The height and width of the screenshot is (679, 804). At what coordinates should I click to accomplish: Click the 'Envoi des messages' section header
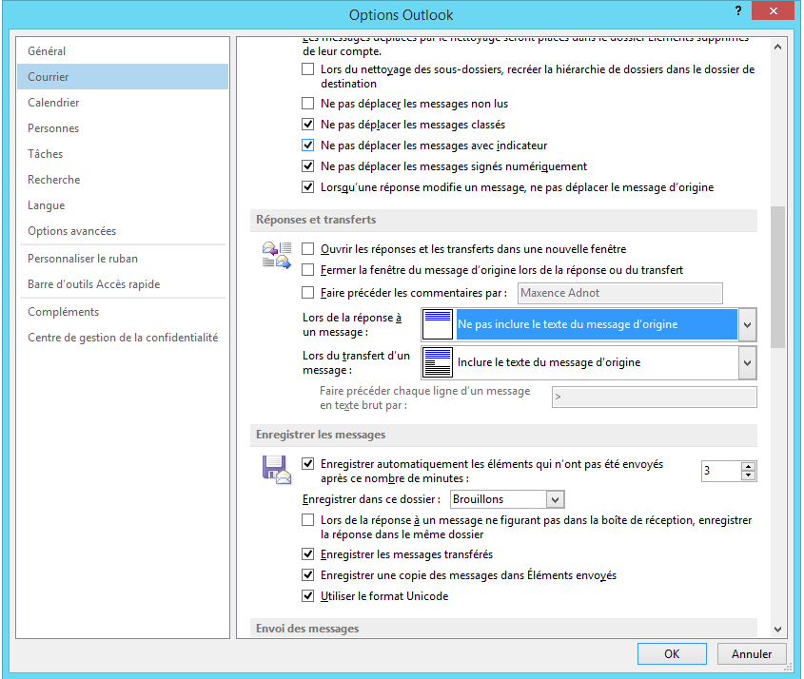[503, 629]
